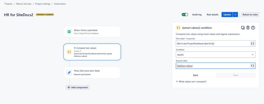
Task: Open the Condition equals dropdown
Action: tap(216, 55)
